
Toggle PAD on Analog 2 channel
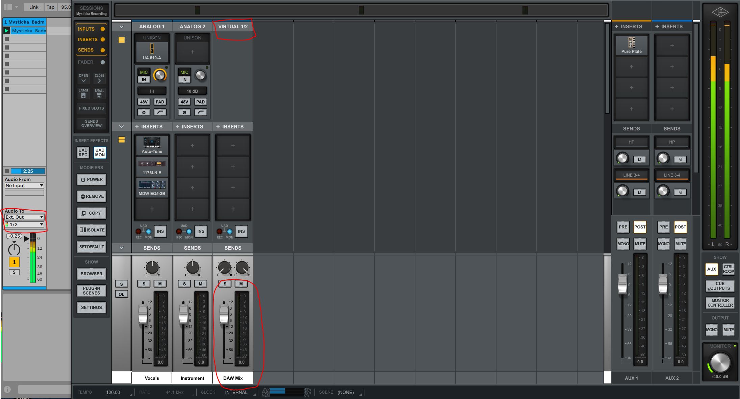coord(200,102)
